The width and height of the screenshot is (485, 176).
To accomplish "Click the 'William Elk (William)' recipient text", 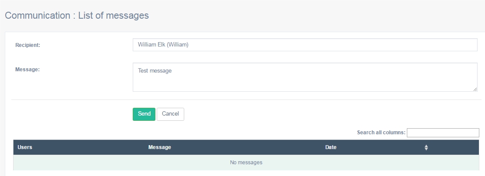I will (x=163, y=45).
